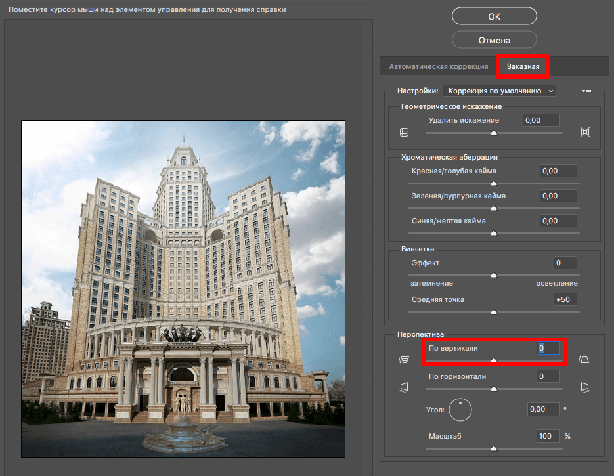
Task: Select the Заказная tab
Action: point(523,66)
